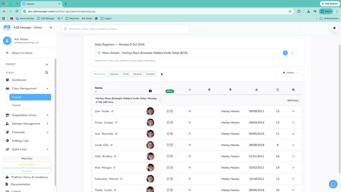The width and height of the screenshot is (341, 192).
Task: Click the A2B Manager logo
Action: coord(7,27)
